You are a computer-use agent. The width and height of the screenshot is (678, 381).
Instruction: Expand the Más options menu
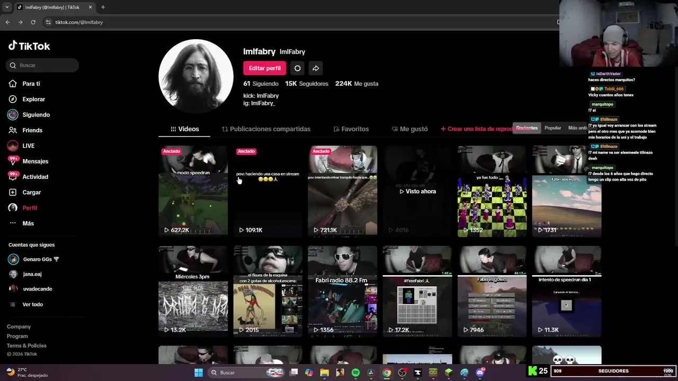click(x=28, y=223)
